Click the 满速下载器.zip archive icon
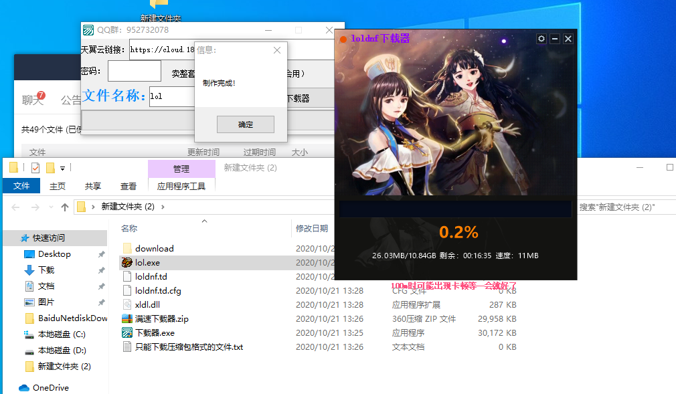 127,319
